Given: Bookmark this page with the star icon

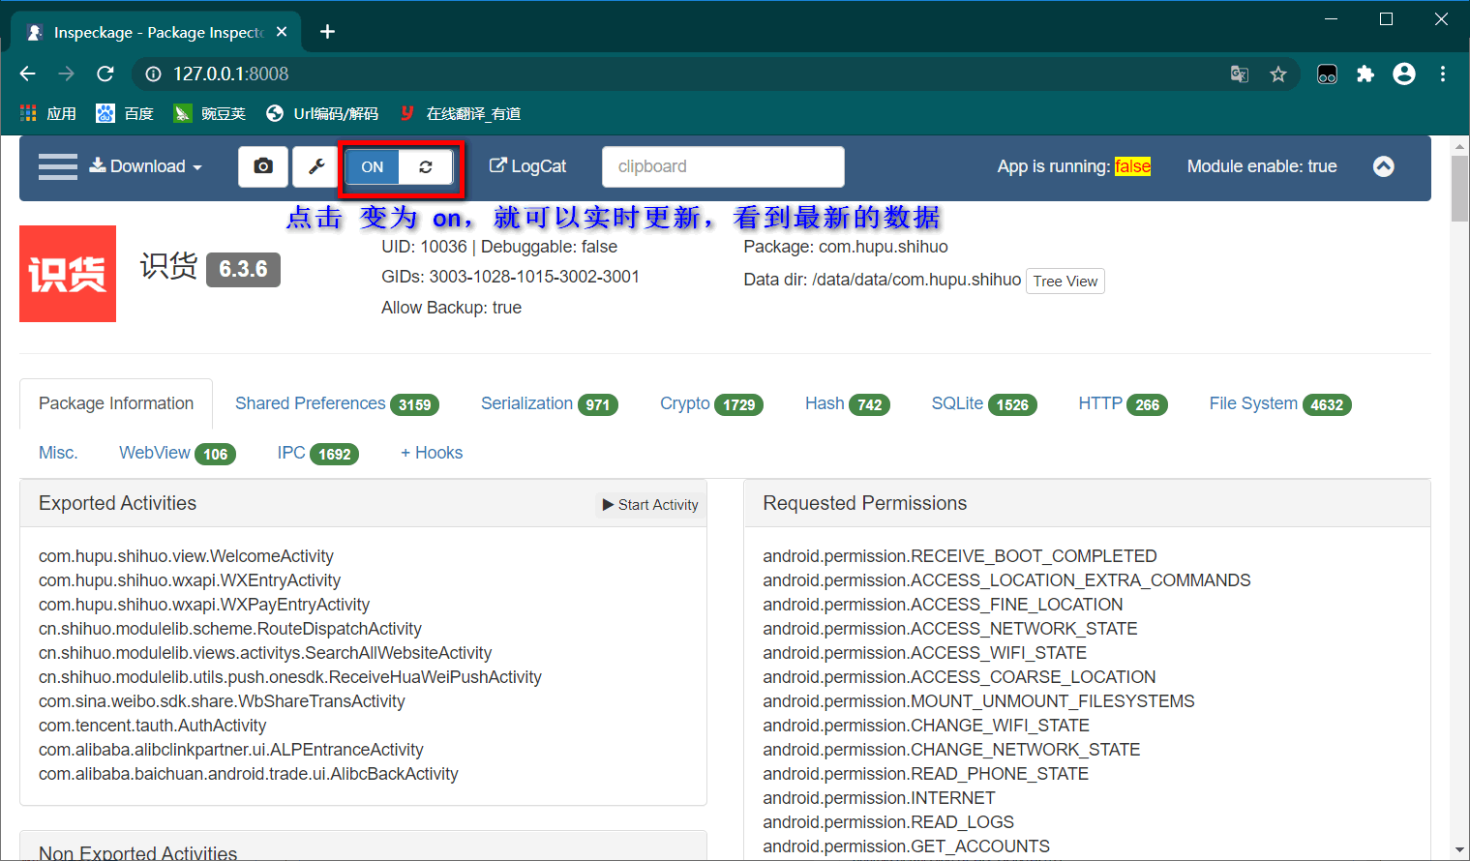Looking at the screenshot, I should coord(1278,74).
